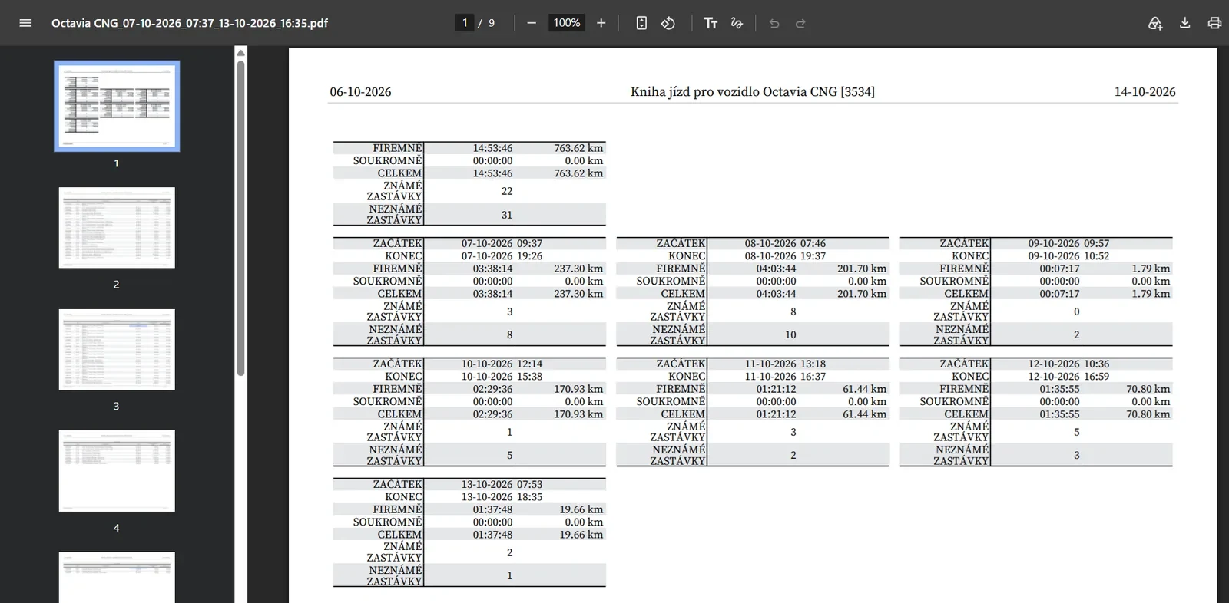Click the value 31 for NEZNÁMÉ ZASTÁVKY
The image size is (1229, 603).
507,215
